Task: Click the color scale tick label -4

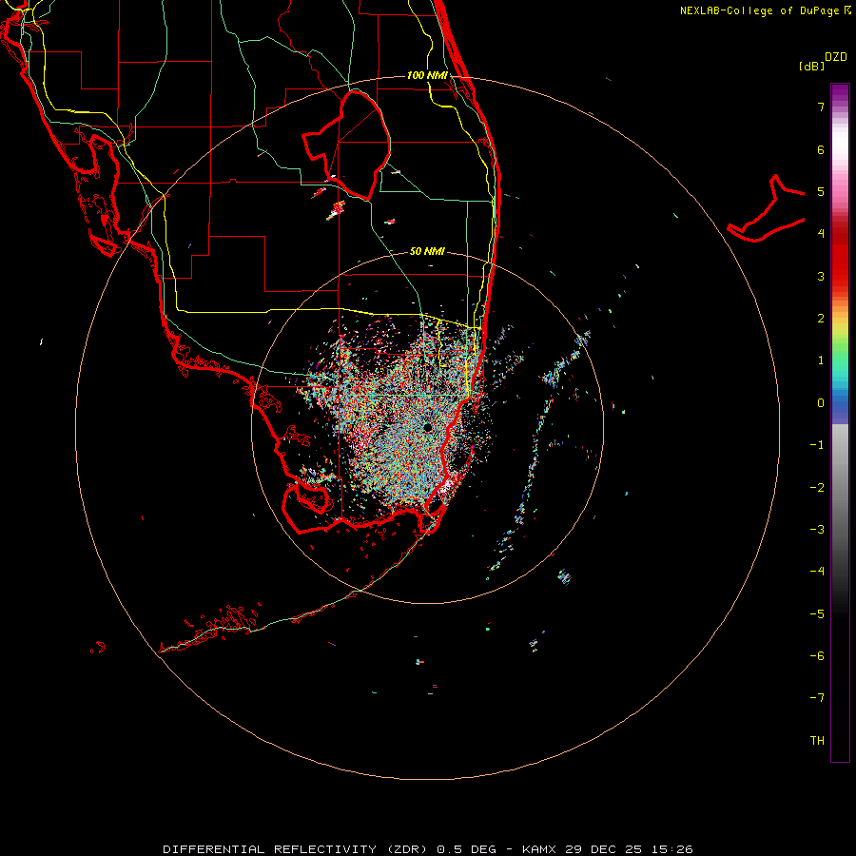Action: click(x=817, y=572)
